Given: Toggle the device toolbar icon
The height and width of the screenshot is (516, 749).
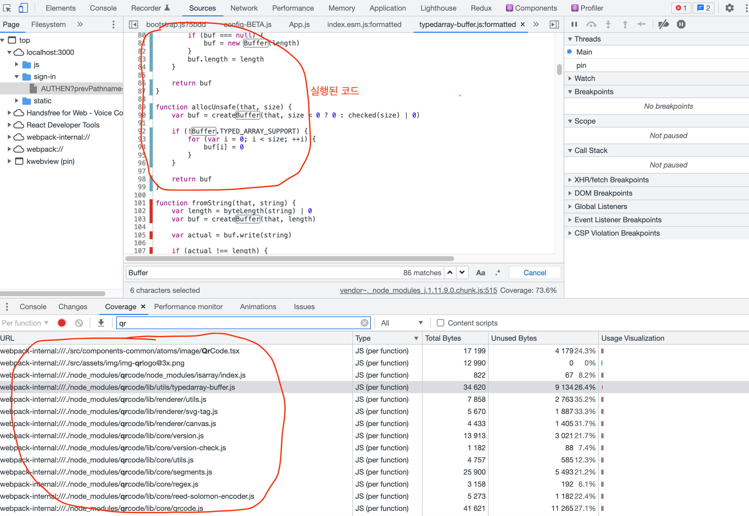Looking at the screenshot, I should (23, 8).
